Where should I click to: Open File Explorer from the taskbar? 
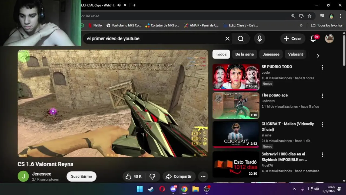(x=195, y=189)
